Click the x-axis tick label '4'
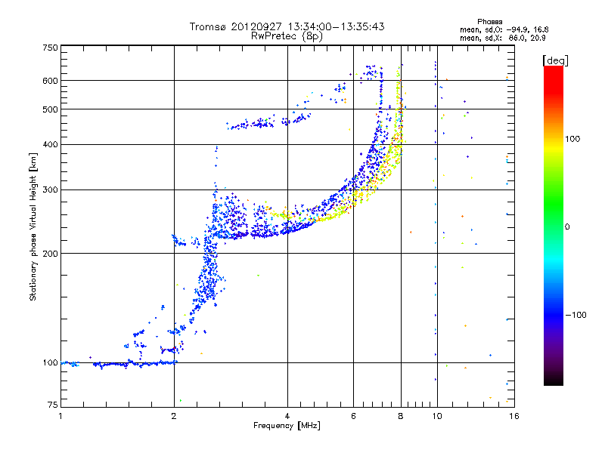This screenshot has height=453, width=605. [x=287, y=416]
